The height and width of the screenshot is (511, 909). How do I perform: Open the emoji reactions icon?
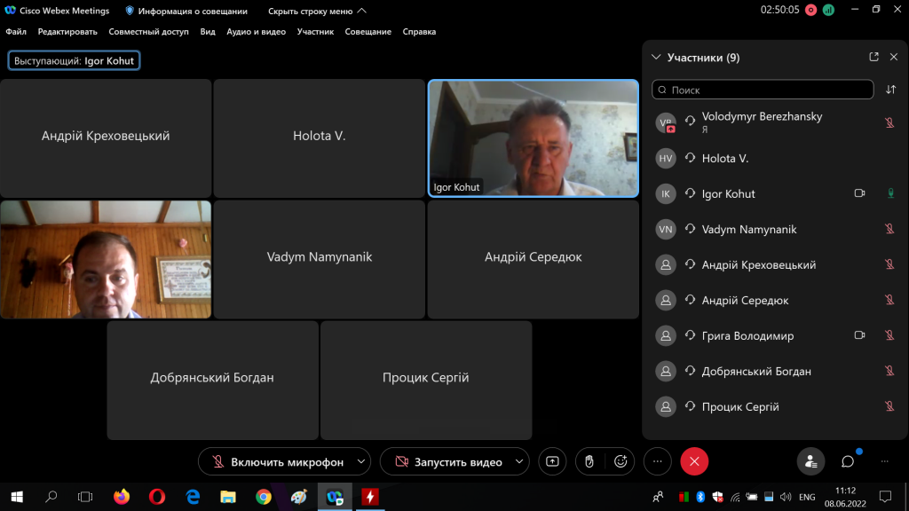coord(620,461)
